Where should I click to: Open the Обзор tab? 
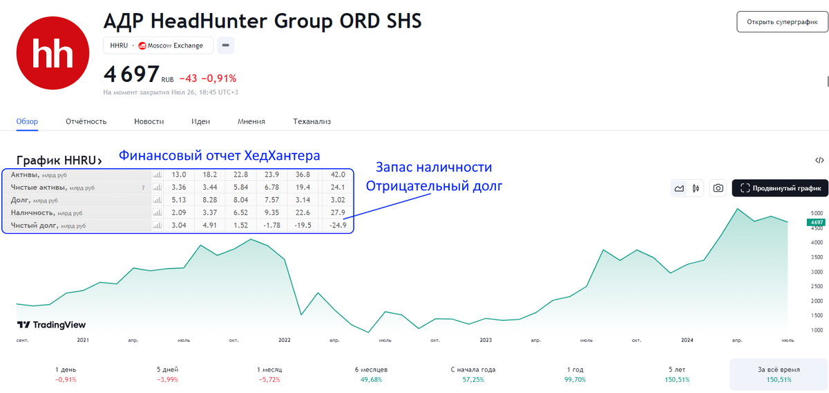pos(28,121)
